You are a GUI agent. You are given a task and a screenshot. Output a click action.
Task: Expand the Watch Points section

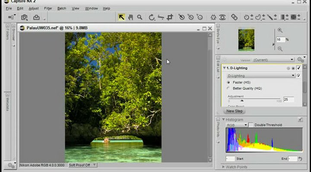[x=224, y=167]
